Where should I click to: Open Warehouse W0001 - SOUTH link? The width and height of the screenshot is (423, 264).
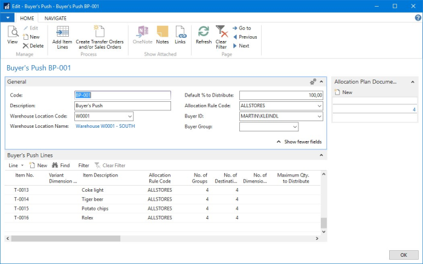pyautogui.click(x=105, y=127)
